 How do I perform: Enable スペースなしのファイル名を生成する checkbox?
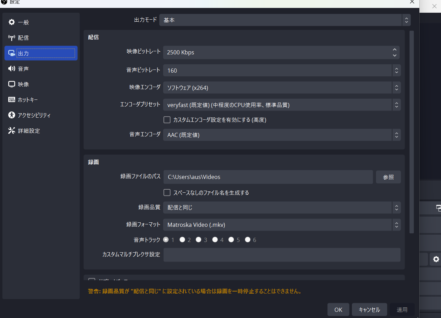(x=167, y=192)
